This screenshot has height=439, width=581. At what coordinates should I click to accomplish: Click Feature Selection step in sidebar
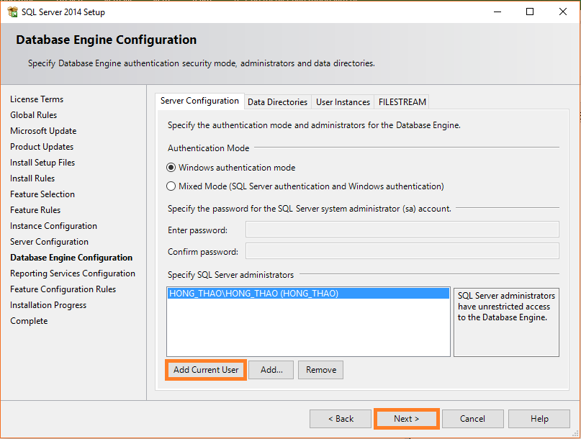click(x=42, y=194)
